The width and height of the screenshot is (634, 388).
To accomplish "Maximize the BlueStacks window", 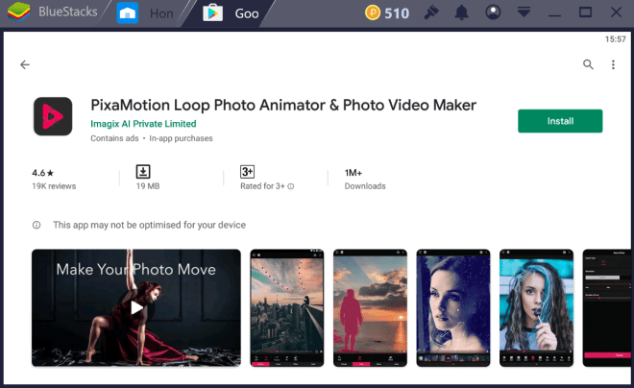I will [x=585, y=12].
